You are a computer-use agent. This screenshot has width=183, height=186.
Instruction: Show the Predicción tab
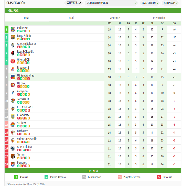[159, 18]
